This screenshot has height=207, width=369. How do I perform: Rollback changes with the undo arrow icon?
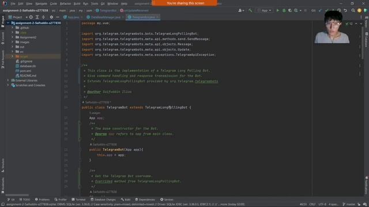(345, 10)
